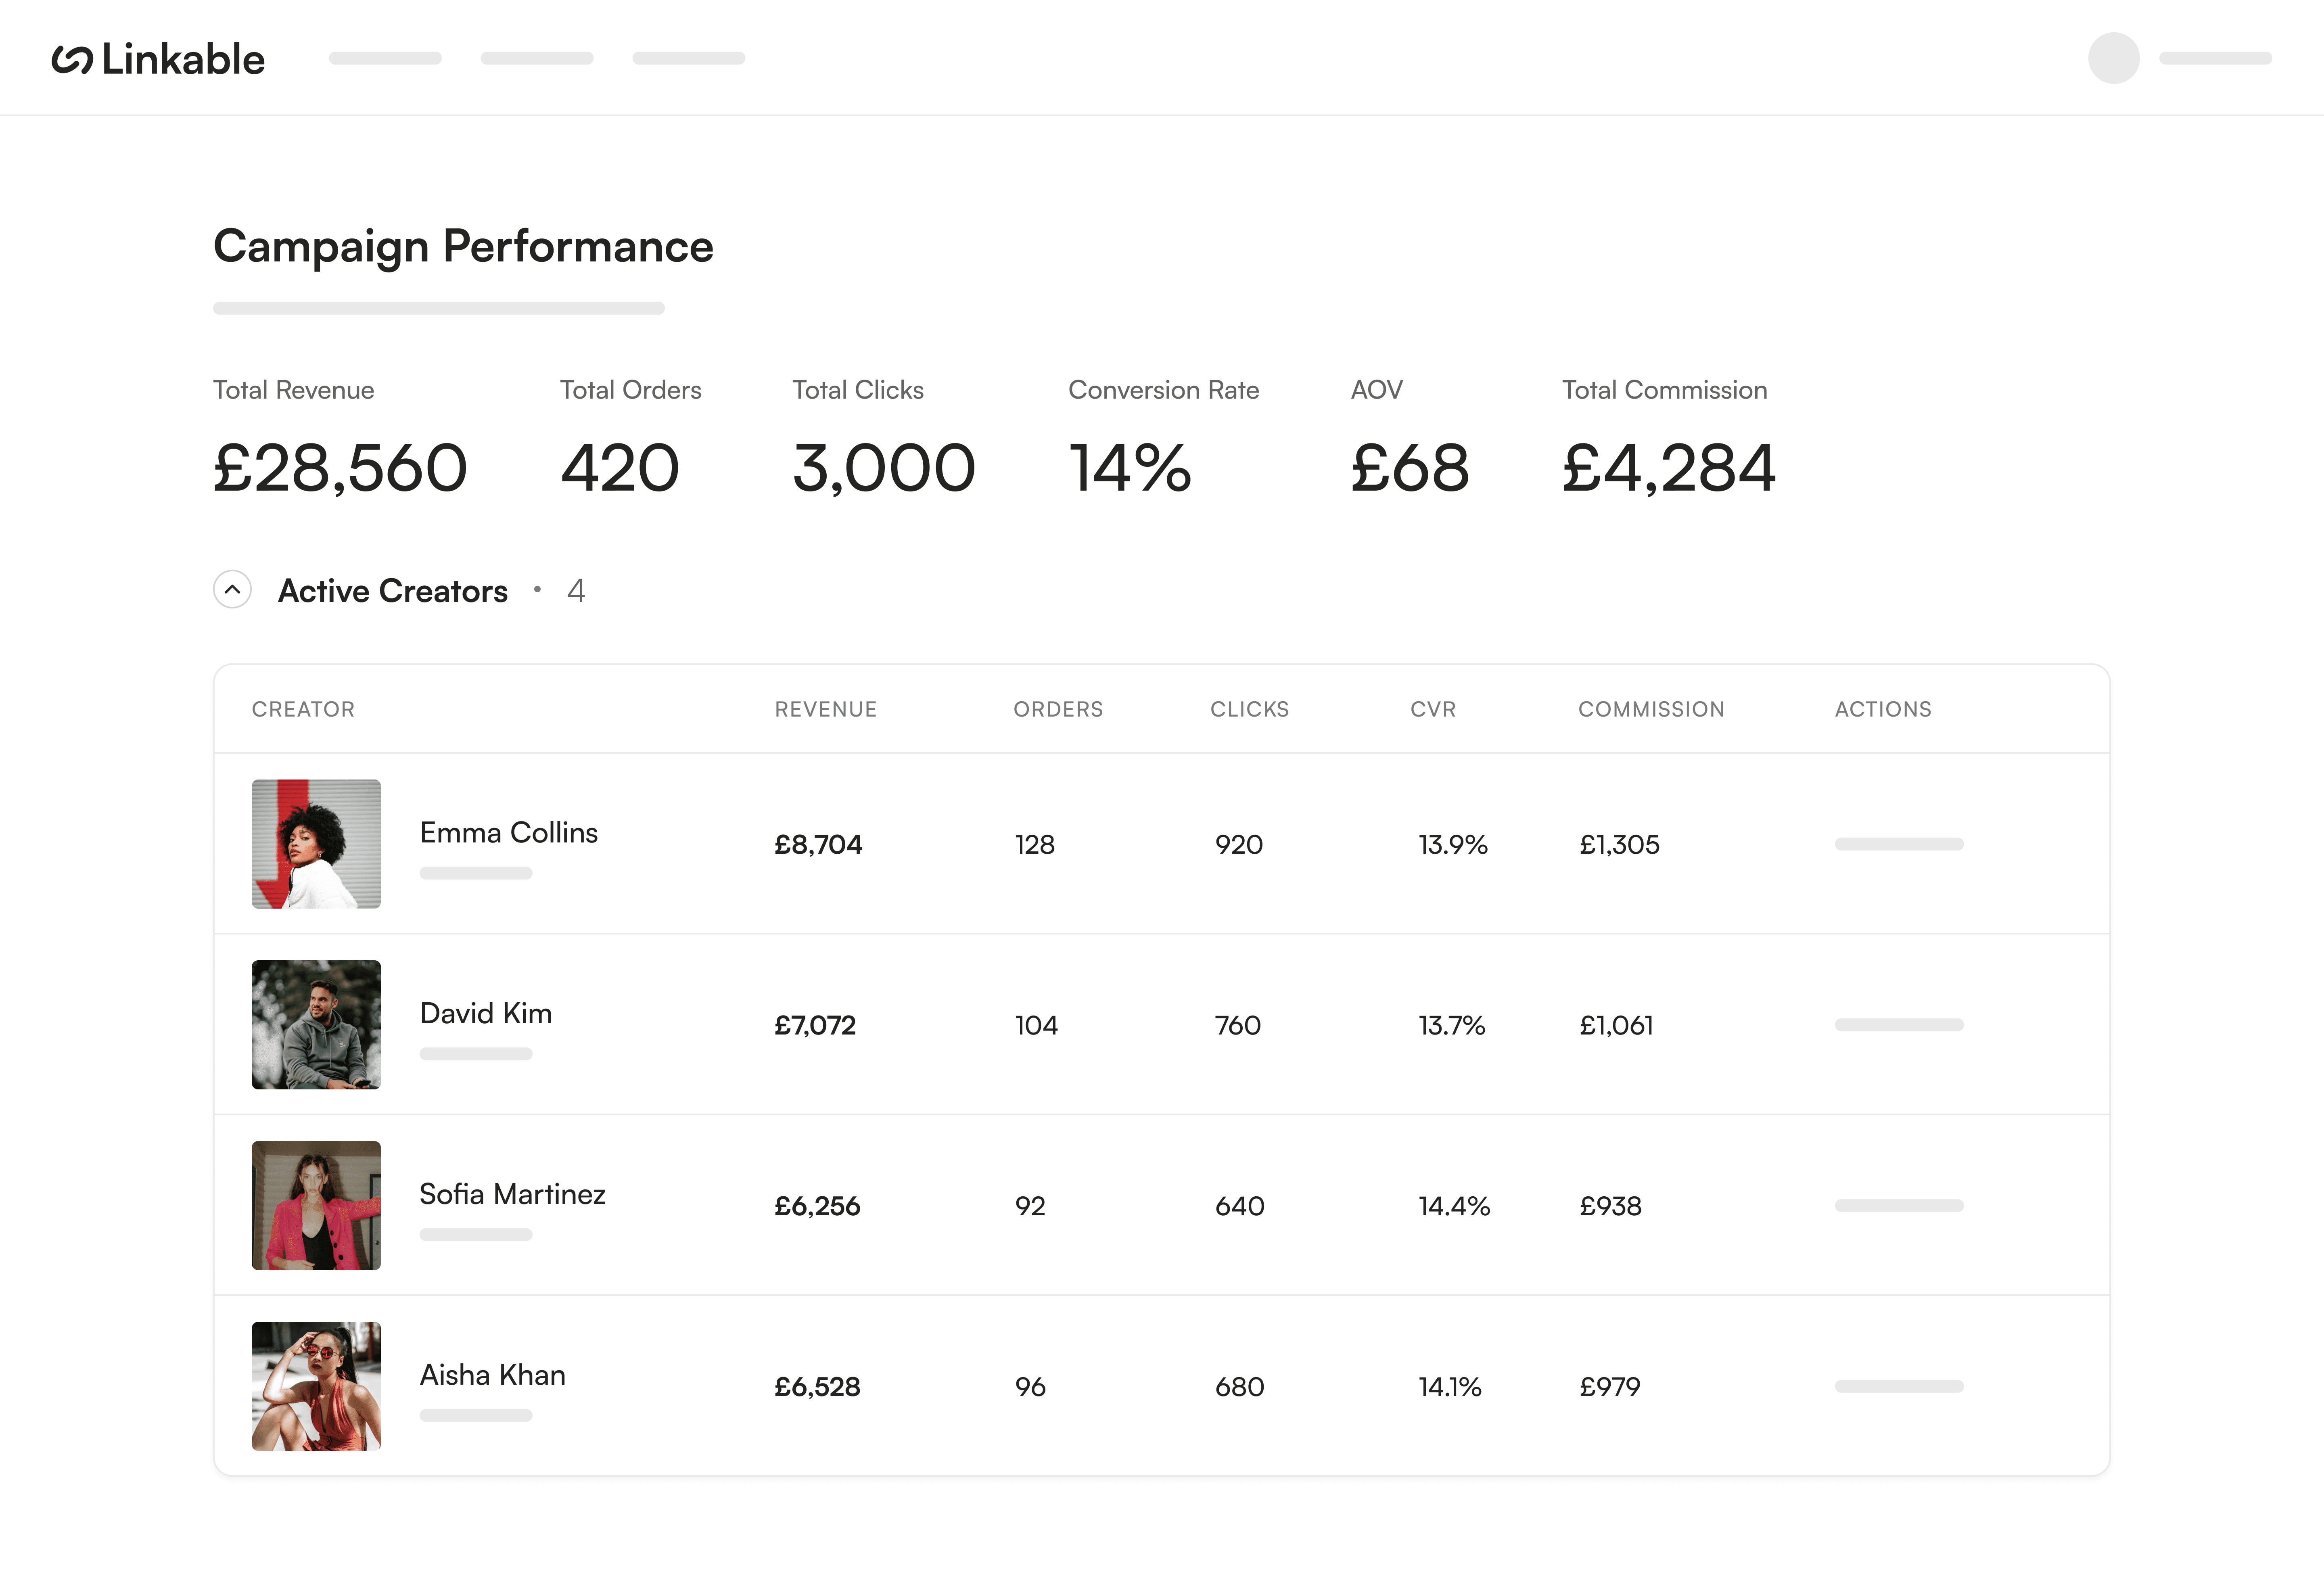Select the Aisha Khan name
This screenshot has height=1580, width=2324.
pyautogui.click(x=492, y=1375)
